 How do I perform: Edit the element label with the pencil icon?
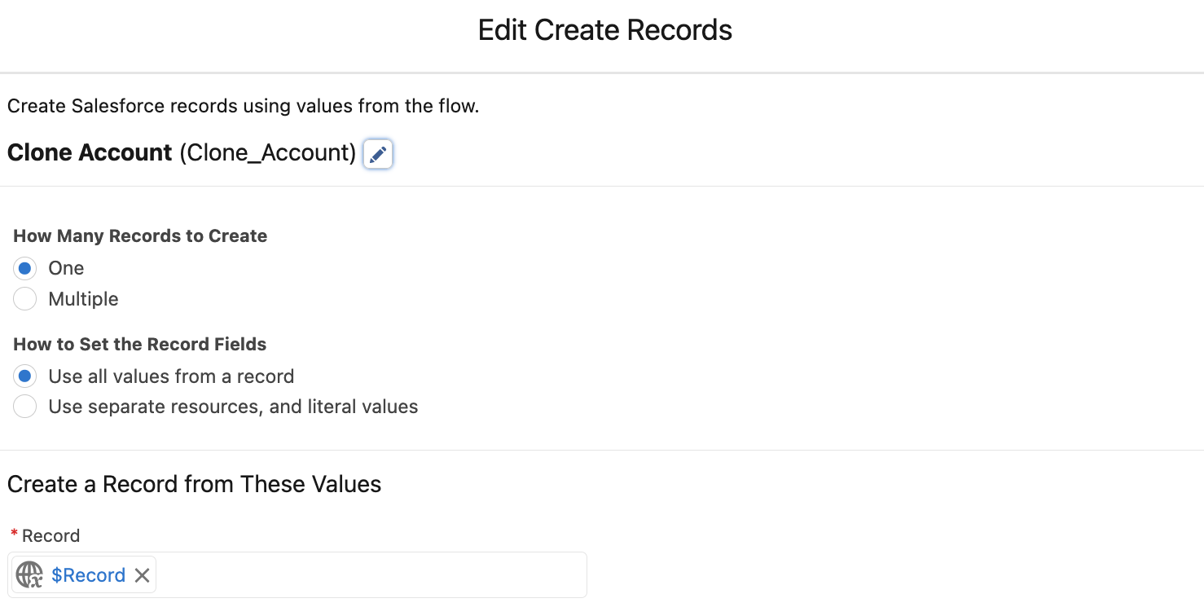(377, 154)
